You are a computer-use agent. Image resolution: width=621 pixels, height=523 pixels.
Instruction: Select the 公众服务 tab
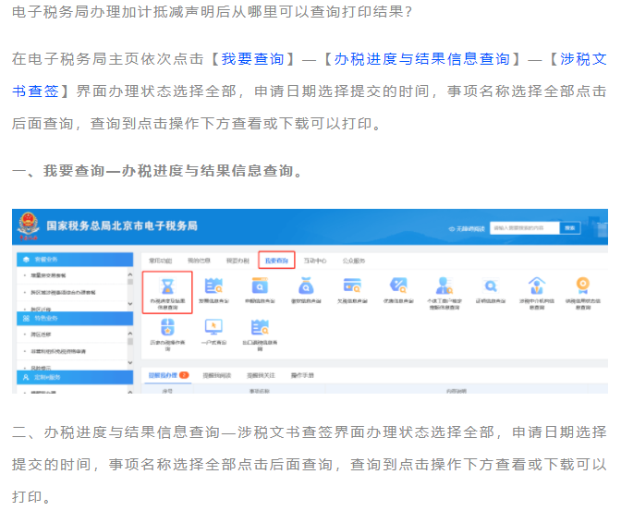[x=354, y=261]
